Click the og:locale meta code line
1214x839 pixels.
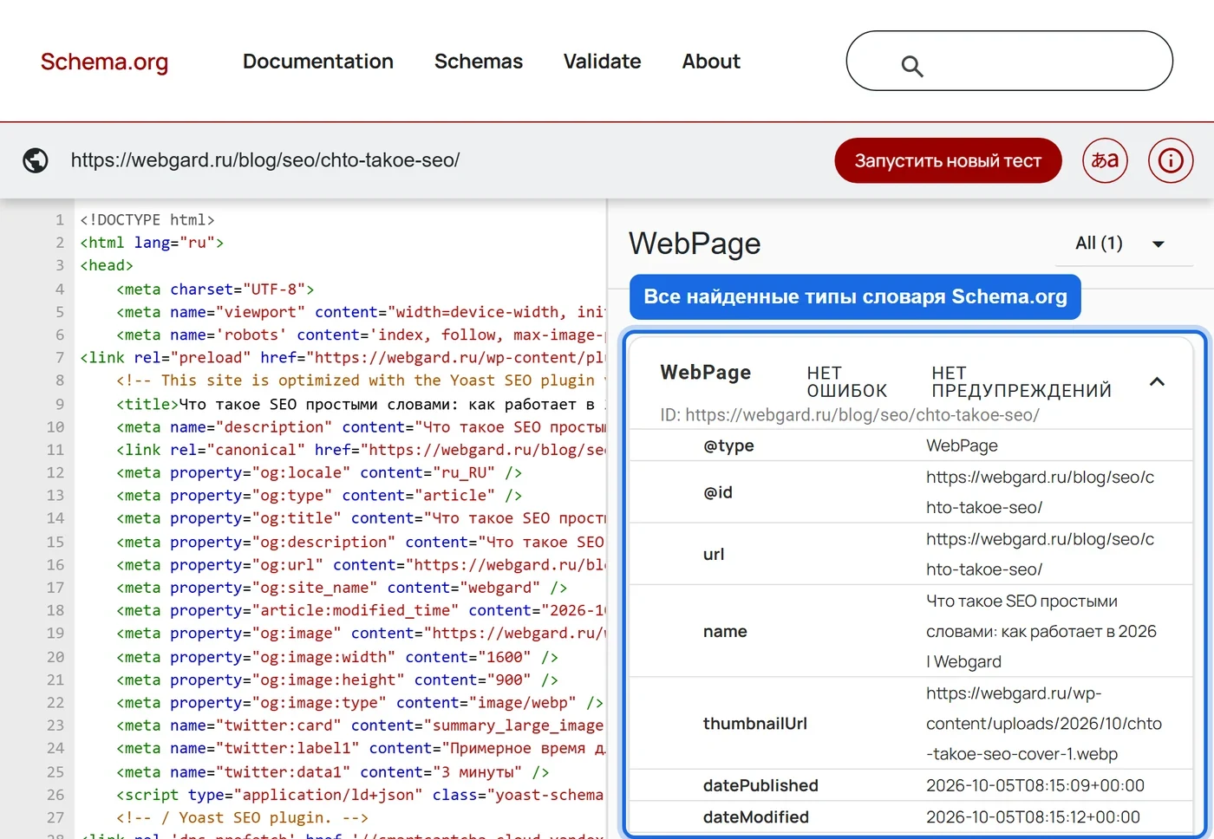click(319, 473)
